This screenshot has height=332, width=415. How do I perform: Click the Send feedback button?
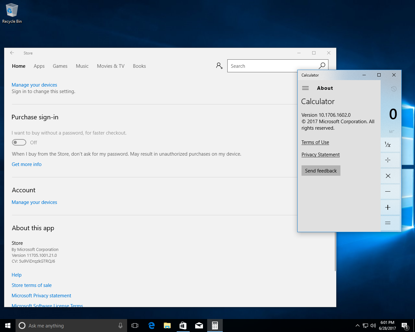point(321,171)
